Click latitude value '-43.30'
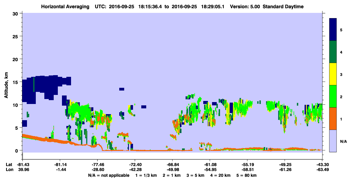This screenshot has height=183, width=358. pyautogui.click(x=322, y=165)
